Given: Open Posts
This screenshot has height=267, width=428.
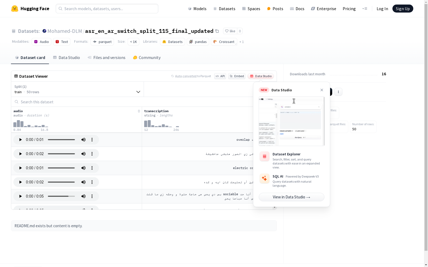Looking at the screenshot, I should click(x=275, y=9).
